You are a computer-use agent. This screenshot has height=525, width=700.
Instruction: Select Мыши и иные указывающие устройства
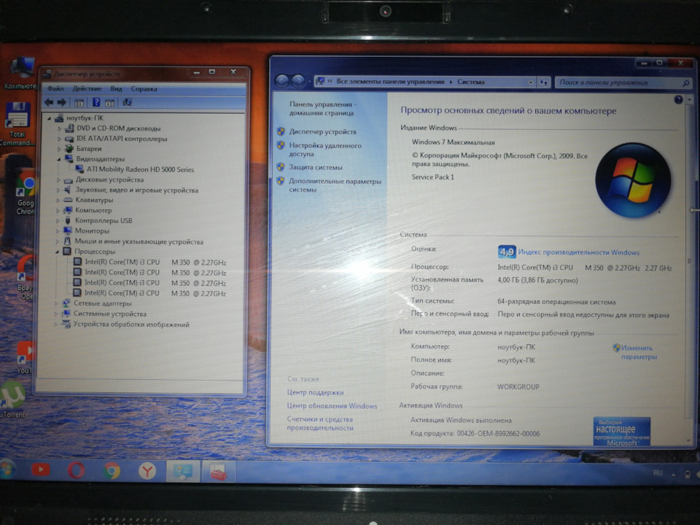139,242
